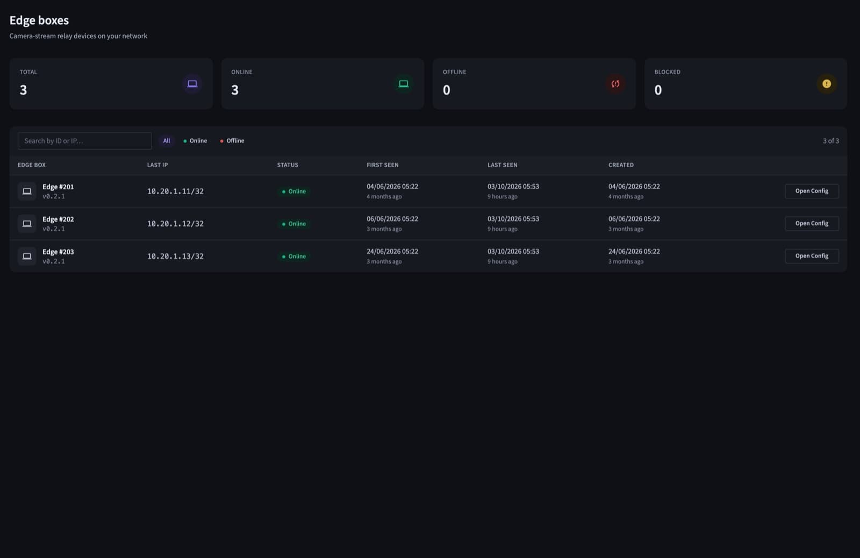Click the LAST IP column header

click(157, 165)
